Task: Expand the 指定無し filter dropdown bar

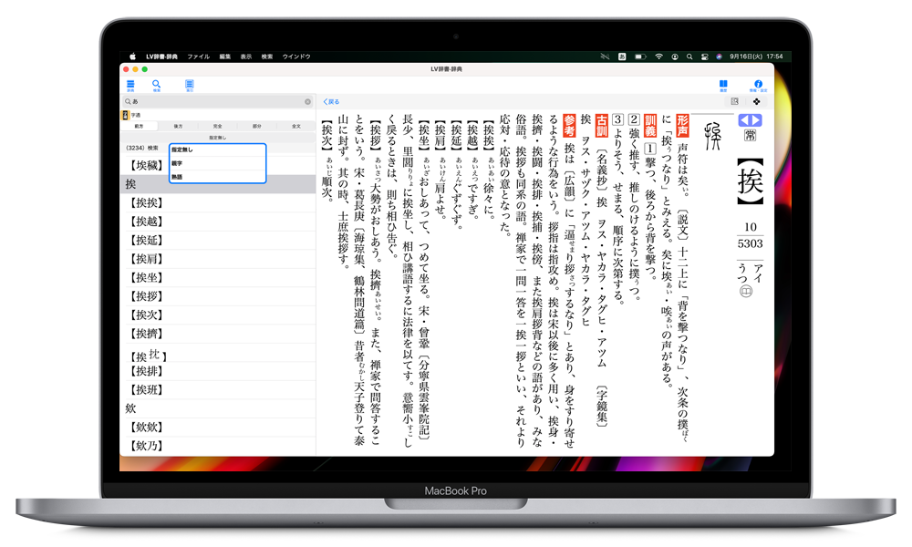Action: click(x=218, y=136)
